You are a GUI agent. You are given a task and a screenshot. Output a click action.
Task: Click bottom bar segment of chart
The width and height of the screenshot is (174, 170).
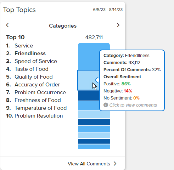tap(94, 147)
